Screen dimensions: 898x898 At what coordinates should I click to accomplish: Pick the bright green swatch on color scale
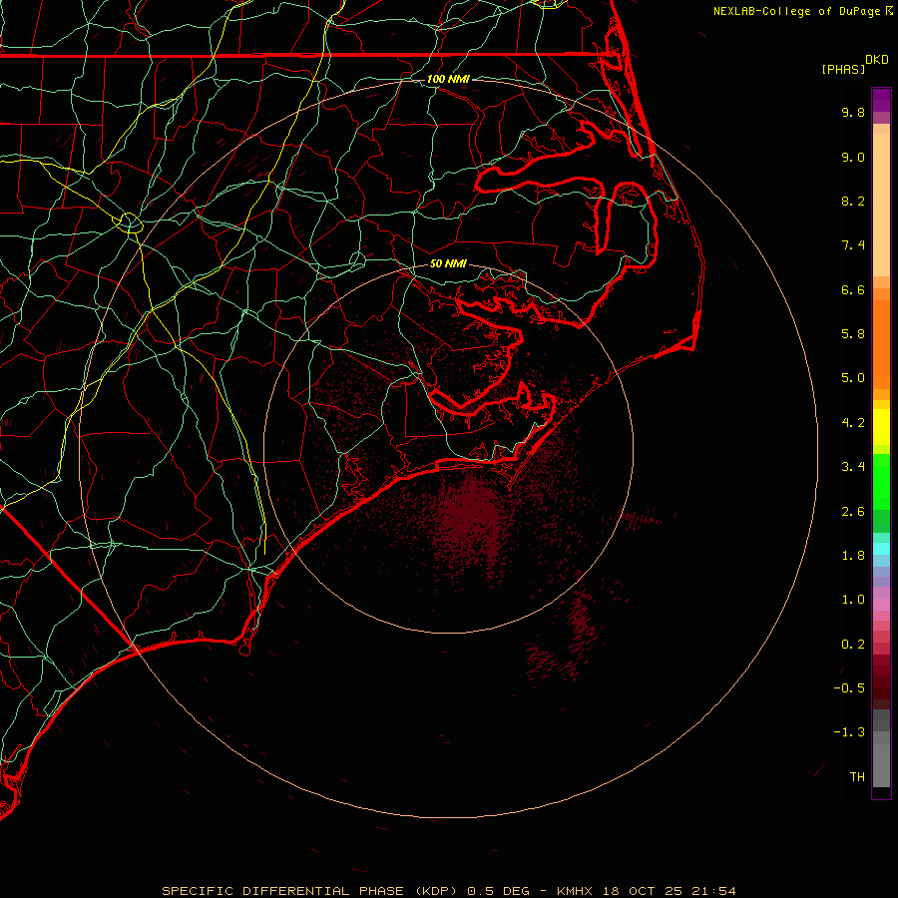click(881, 482)
